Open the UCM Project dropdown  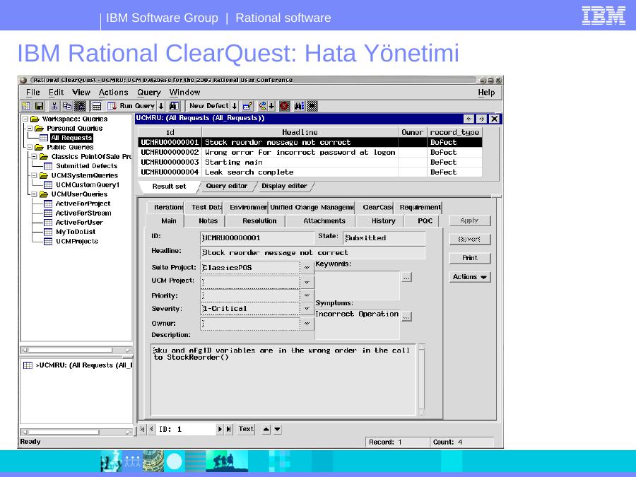click(307, 282)
